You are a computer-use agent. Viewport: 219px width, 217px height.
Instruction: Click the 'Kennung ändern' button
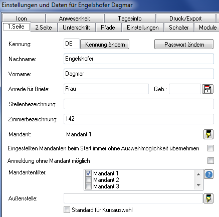point(105,44)
